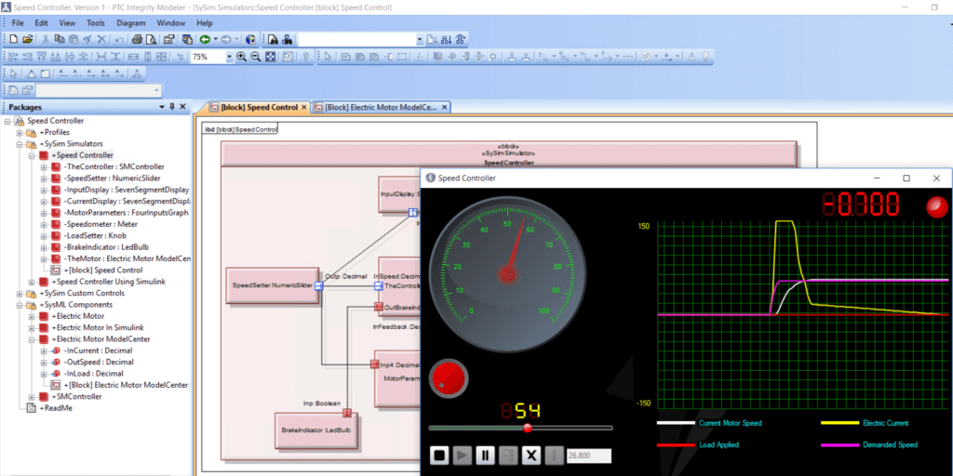Click the Cut scissors icon
953x476 pixels.
point(45,39)
